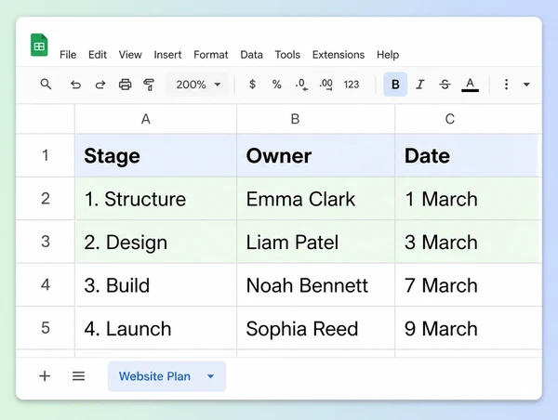Open the search menus magnifier icon
Image resolution: width=558 pixels, height=420 pixels.
click(46, 85)
